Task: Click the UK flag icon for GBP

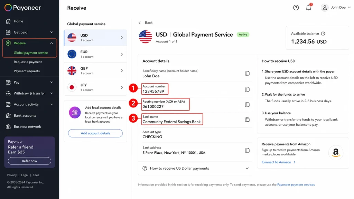Action: [x=72, y=70]
